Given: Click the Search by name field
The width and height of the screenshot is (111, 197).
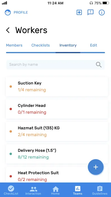Looking at the screenshot, I should (55, 65).
